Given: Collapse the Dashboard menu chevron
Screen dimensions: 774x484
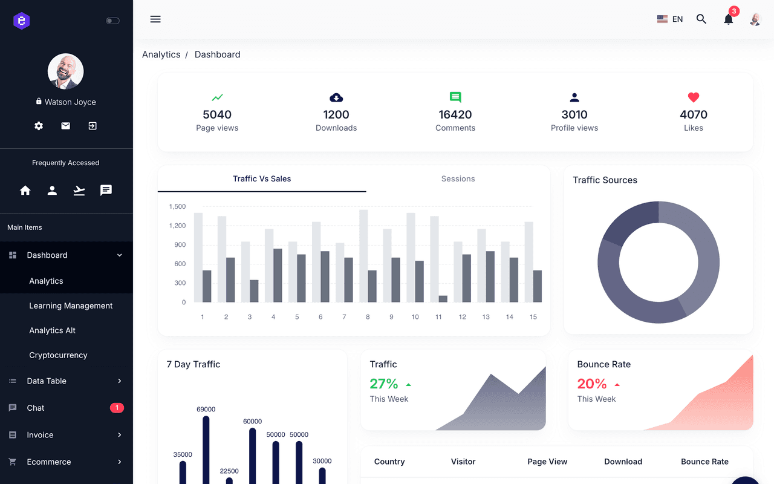Looking at the screenshot, I should click(119, 255).
